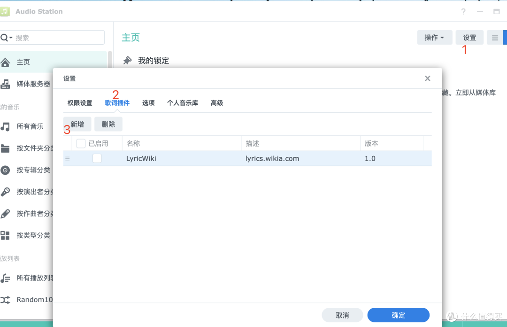
Task: Close the 设置 dialog with X
Action: click(x=428, y=78)
